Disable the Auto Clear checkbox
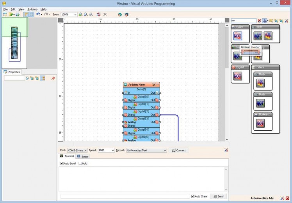 tap(193, 196)
